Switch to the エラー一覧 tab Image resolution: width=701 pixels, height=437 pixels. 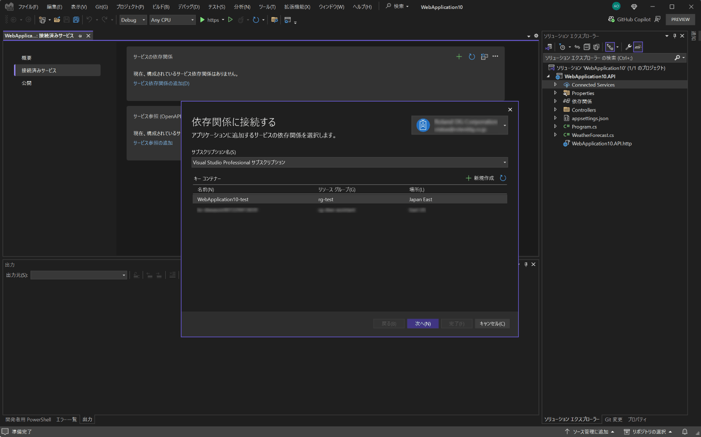pyautogui.click(x=67, y=419)
